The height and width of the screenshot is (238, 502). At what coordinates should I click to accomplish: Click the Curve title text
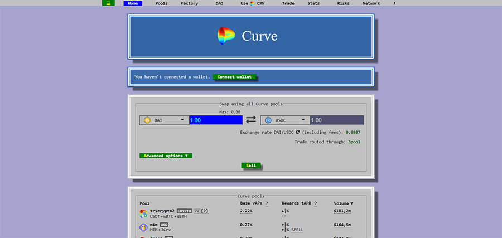click(x=259, y=36)
